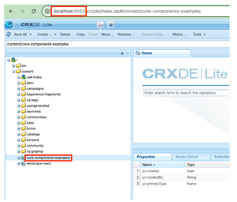The height and width of the screenshot is (202, 237).
Task: Expand the launches folder node
Action: tap(19, 112)
